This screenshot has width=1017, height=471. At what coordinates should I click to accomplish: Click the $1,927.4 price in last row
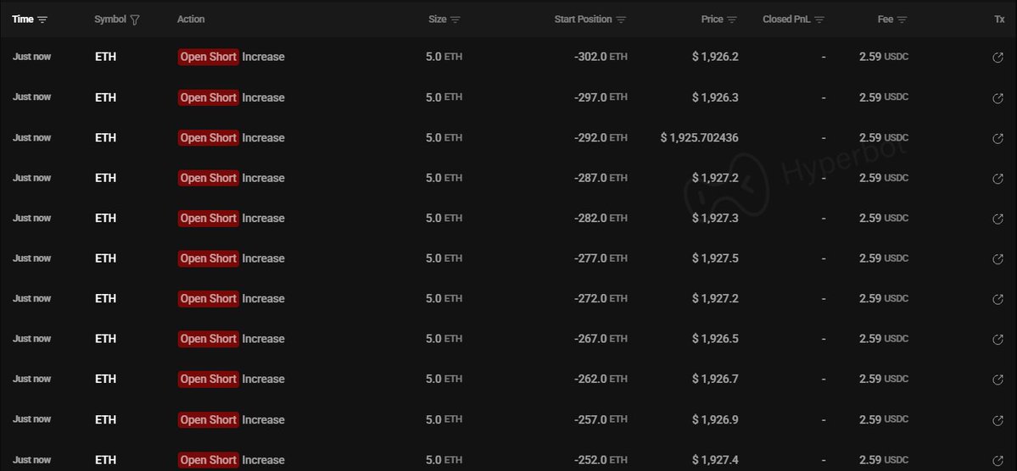point(715,460)
